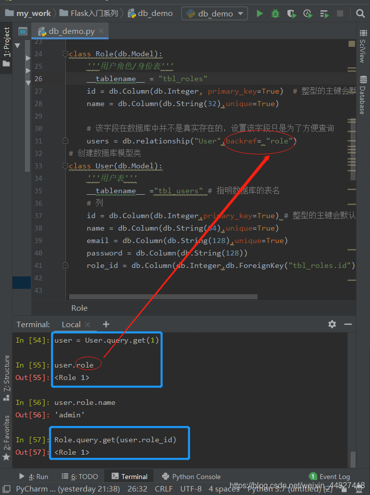
Task: Click fold end marker at line 41
Action: [65, 265]
